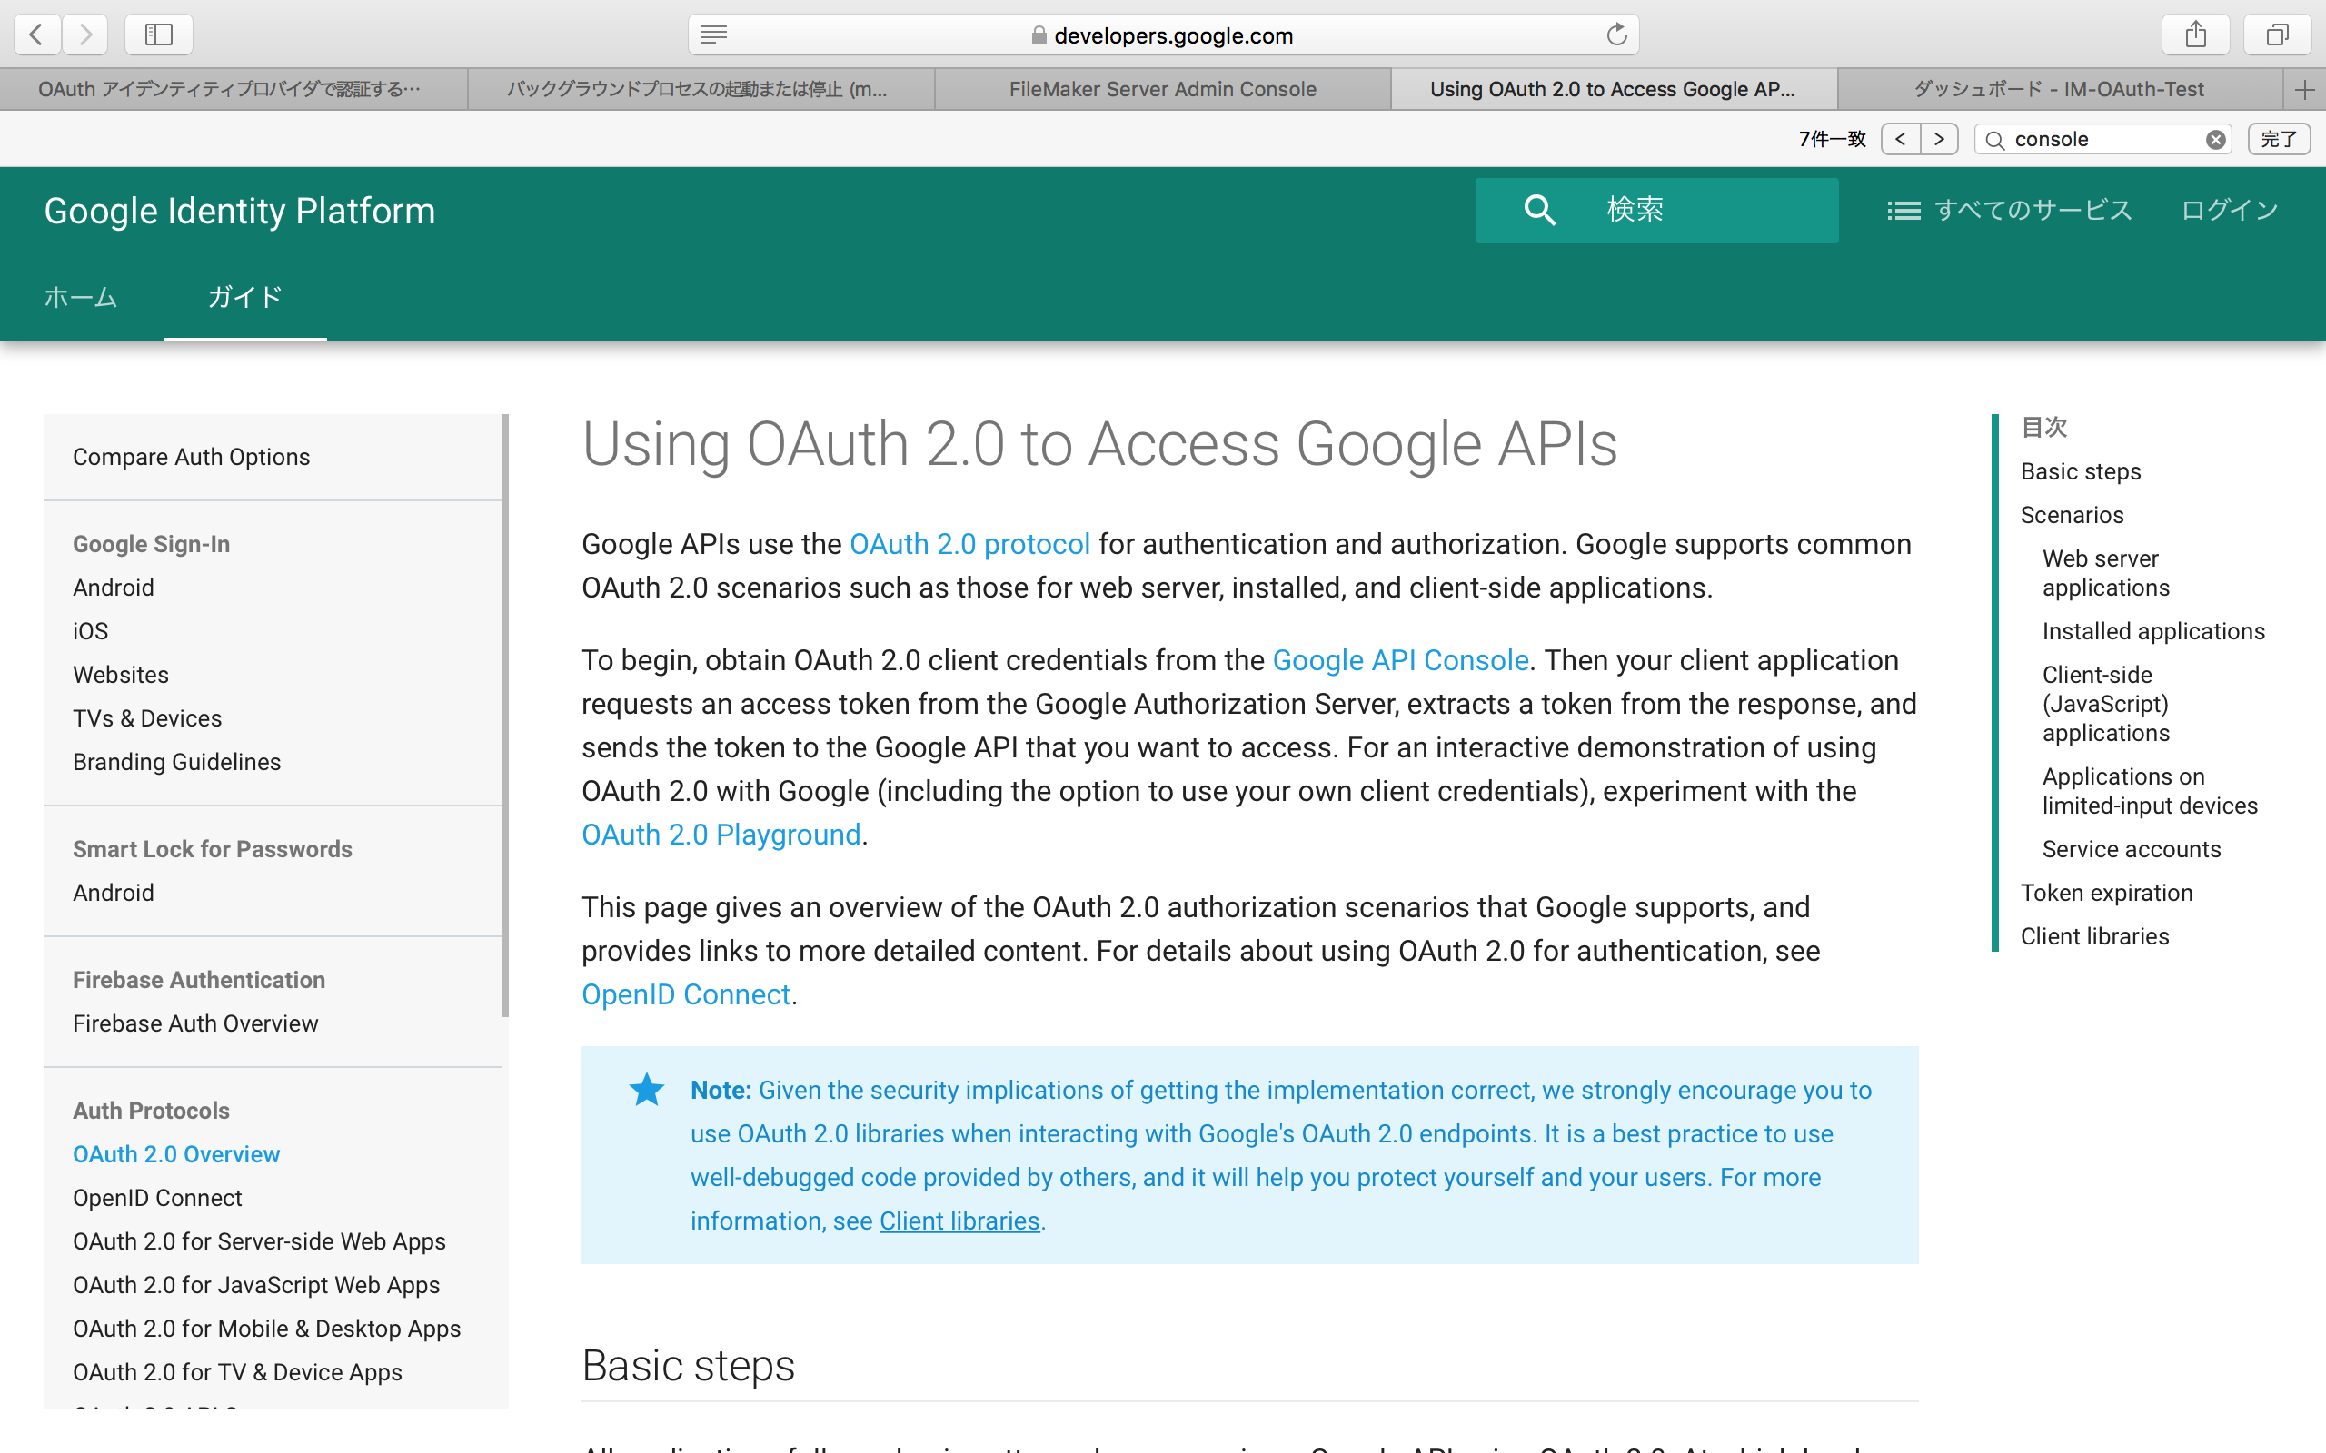This screenshot has height=1453, width=2326.
Task: Reload the page with refresh icon
Action: (1616, 35)
